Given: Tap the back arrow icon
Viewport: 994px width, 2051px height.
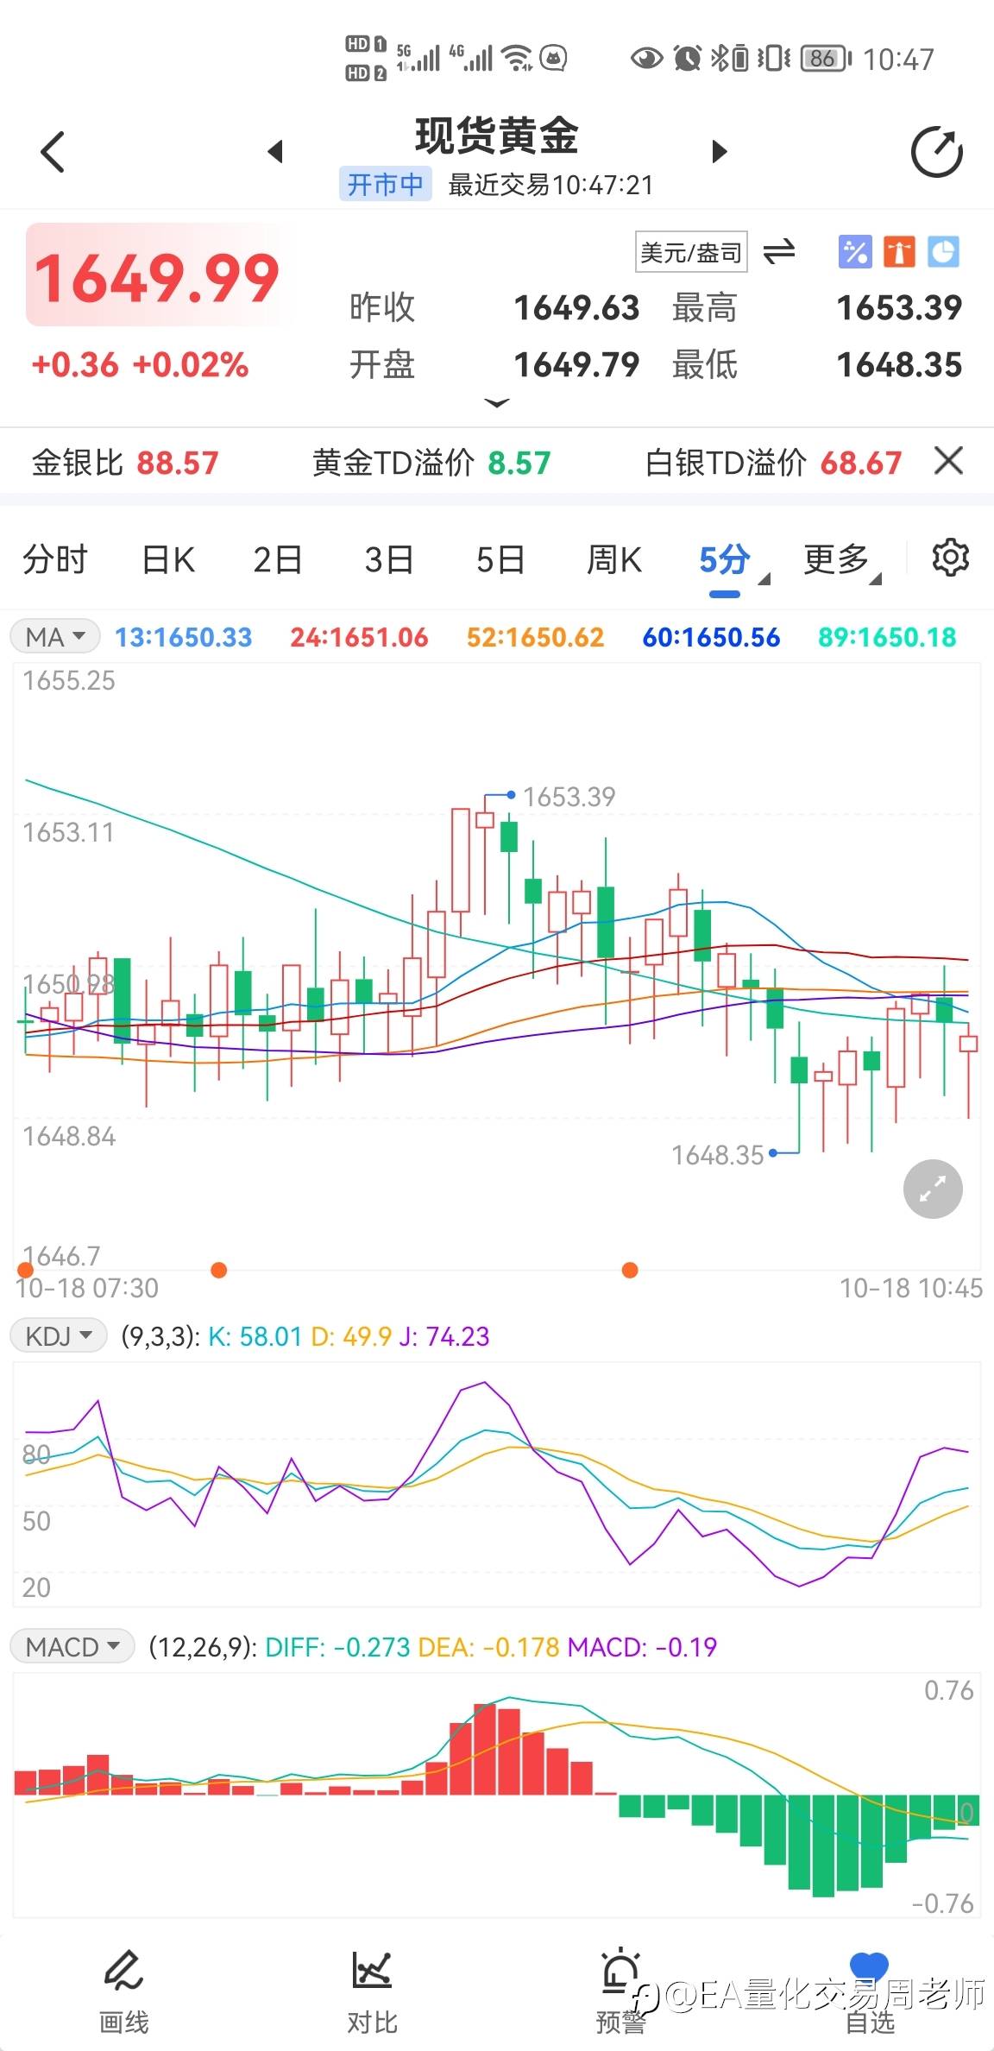Looking at the screenshot, I should pyautogui.click(x=53, y=152).
